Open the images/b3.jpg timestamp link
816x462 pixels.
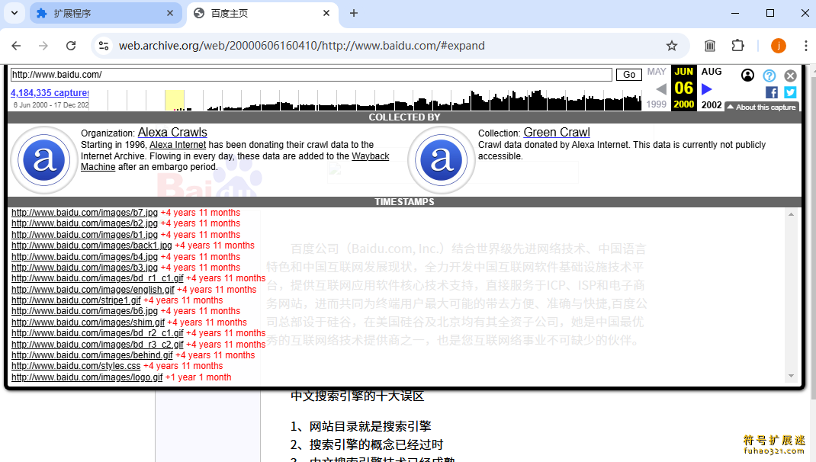click(x=85, y=268)
